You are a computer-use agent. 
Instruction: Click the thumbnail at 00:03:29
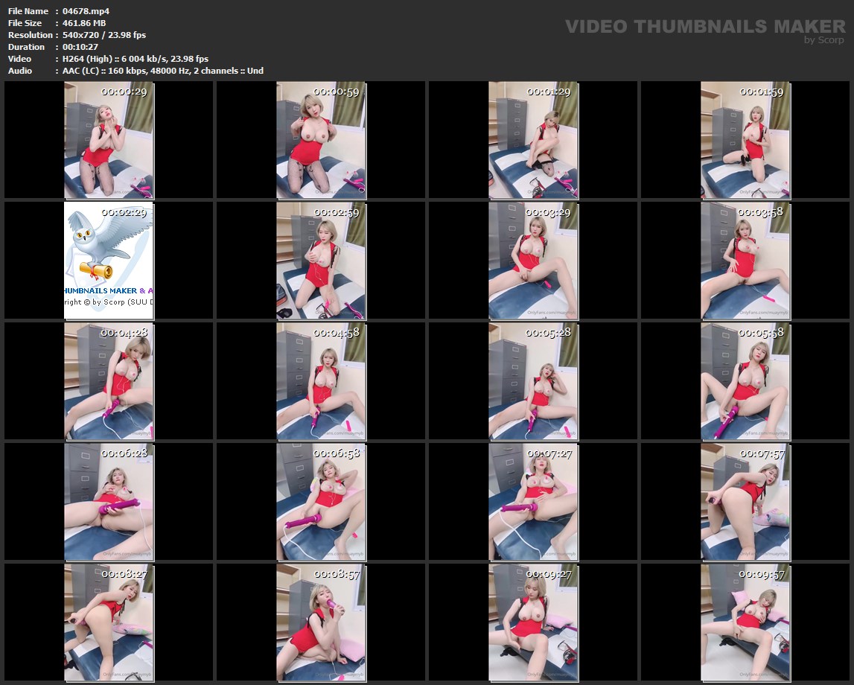(533, 260)
